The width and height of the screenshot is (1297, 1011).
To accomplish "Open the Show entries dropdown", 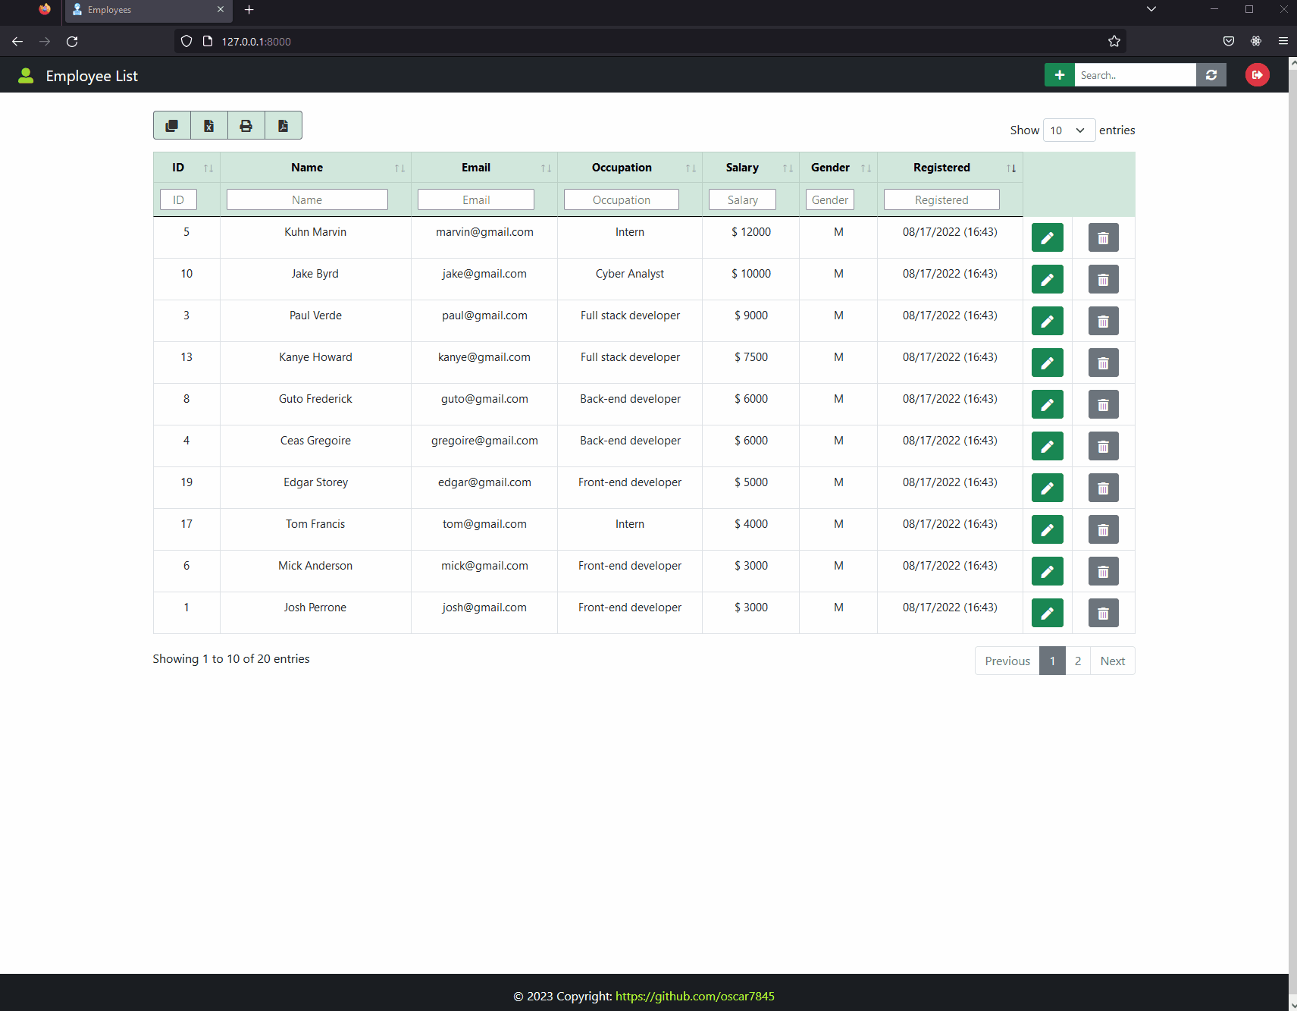I will click(1069, 130).
